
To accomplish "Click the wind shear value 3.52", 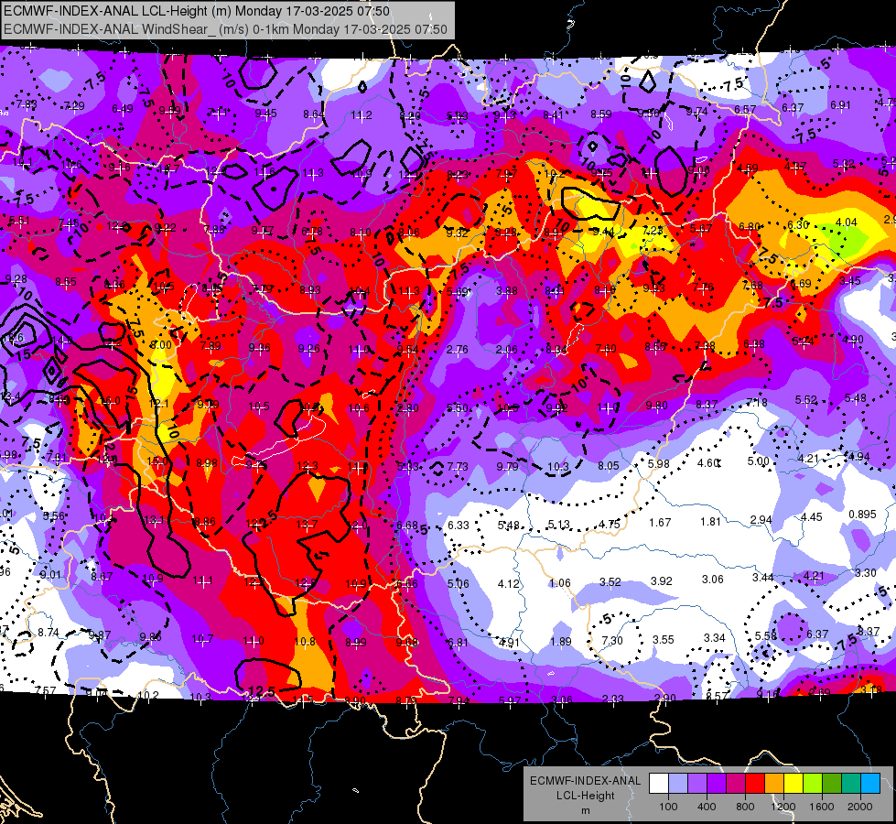I will (x=610, y=581).
